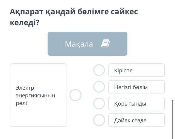Pick the Негізгі бөлім answer box

136,87
